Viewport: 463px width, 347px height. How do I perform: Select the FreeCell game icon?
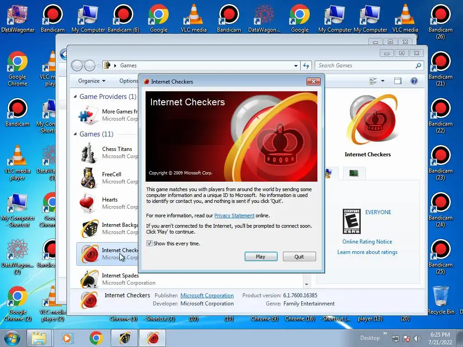(89, 178)
